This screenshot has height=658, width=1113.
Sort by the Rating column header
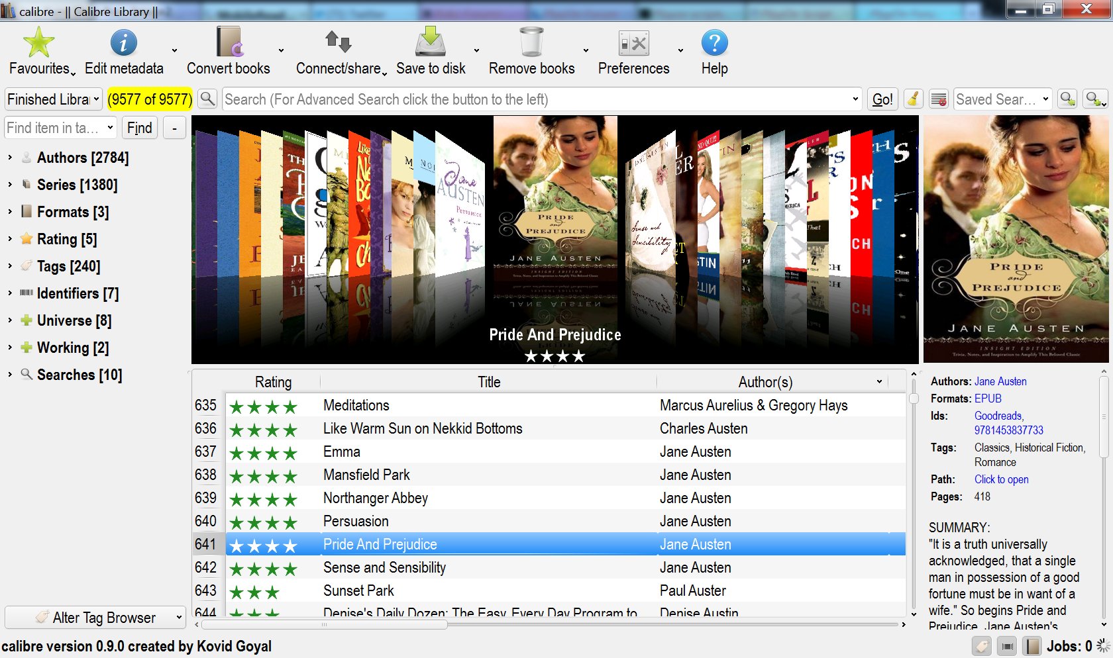click(273, 382)
